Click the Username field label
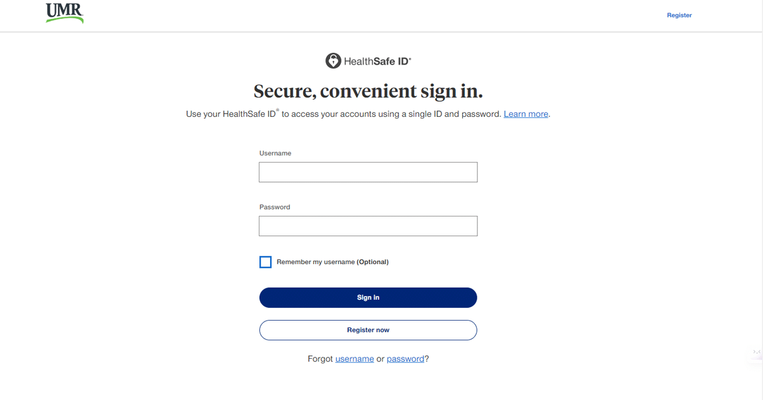The width and height of the screenshot is (763, 400). tap(275, 153)
